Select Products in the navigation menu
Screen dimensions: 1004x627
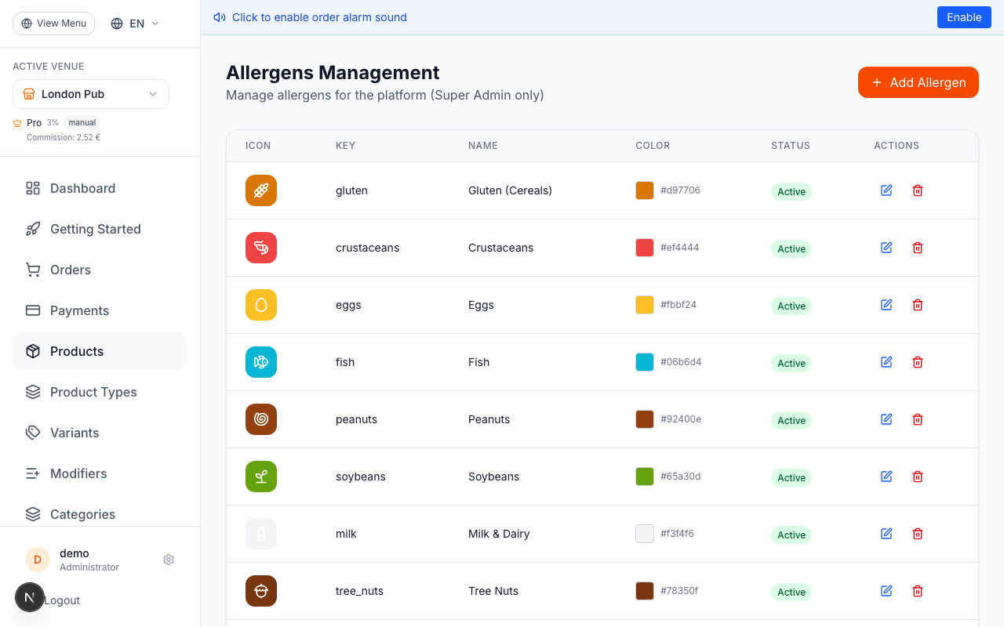coord(76,351)
